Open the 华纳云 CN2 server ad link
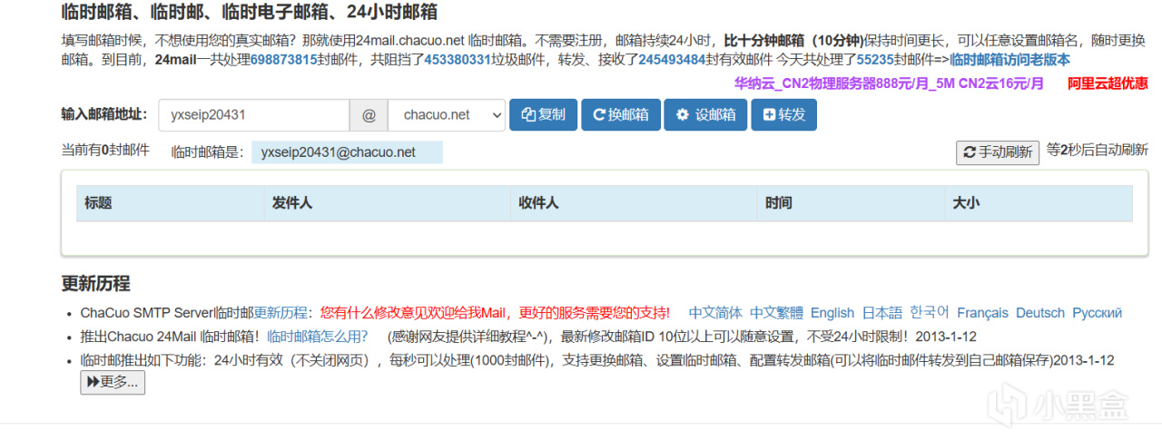The height and width of the screenshot is (440, 1162). pos(889,83)
